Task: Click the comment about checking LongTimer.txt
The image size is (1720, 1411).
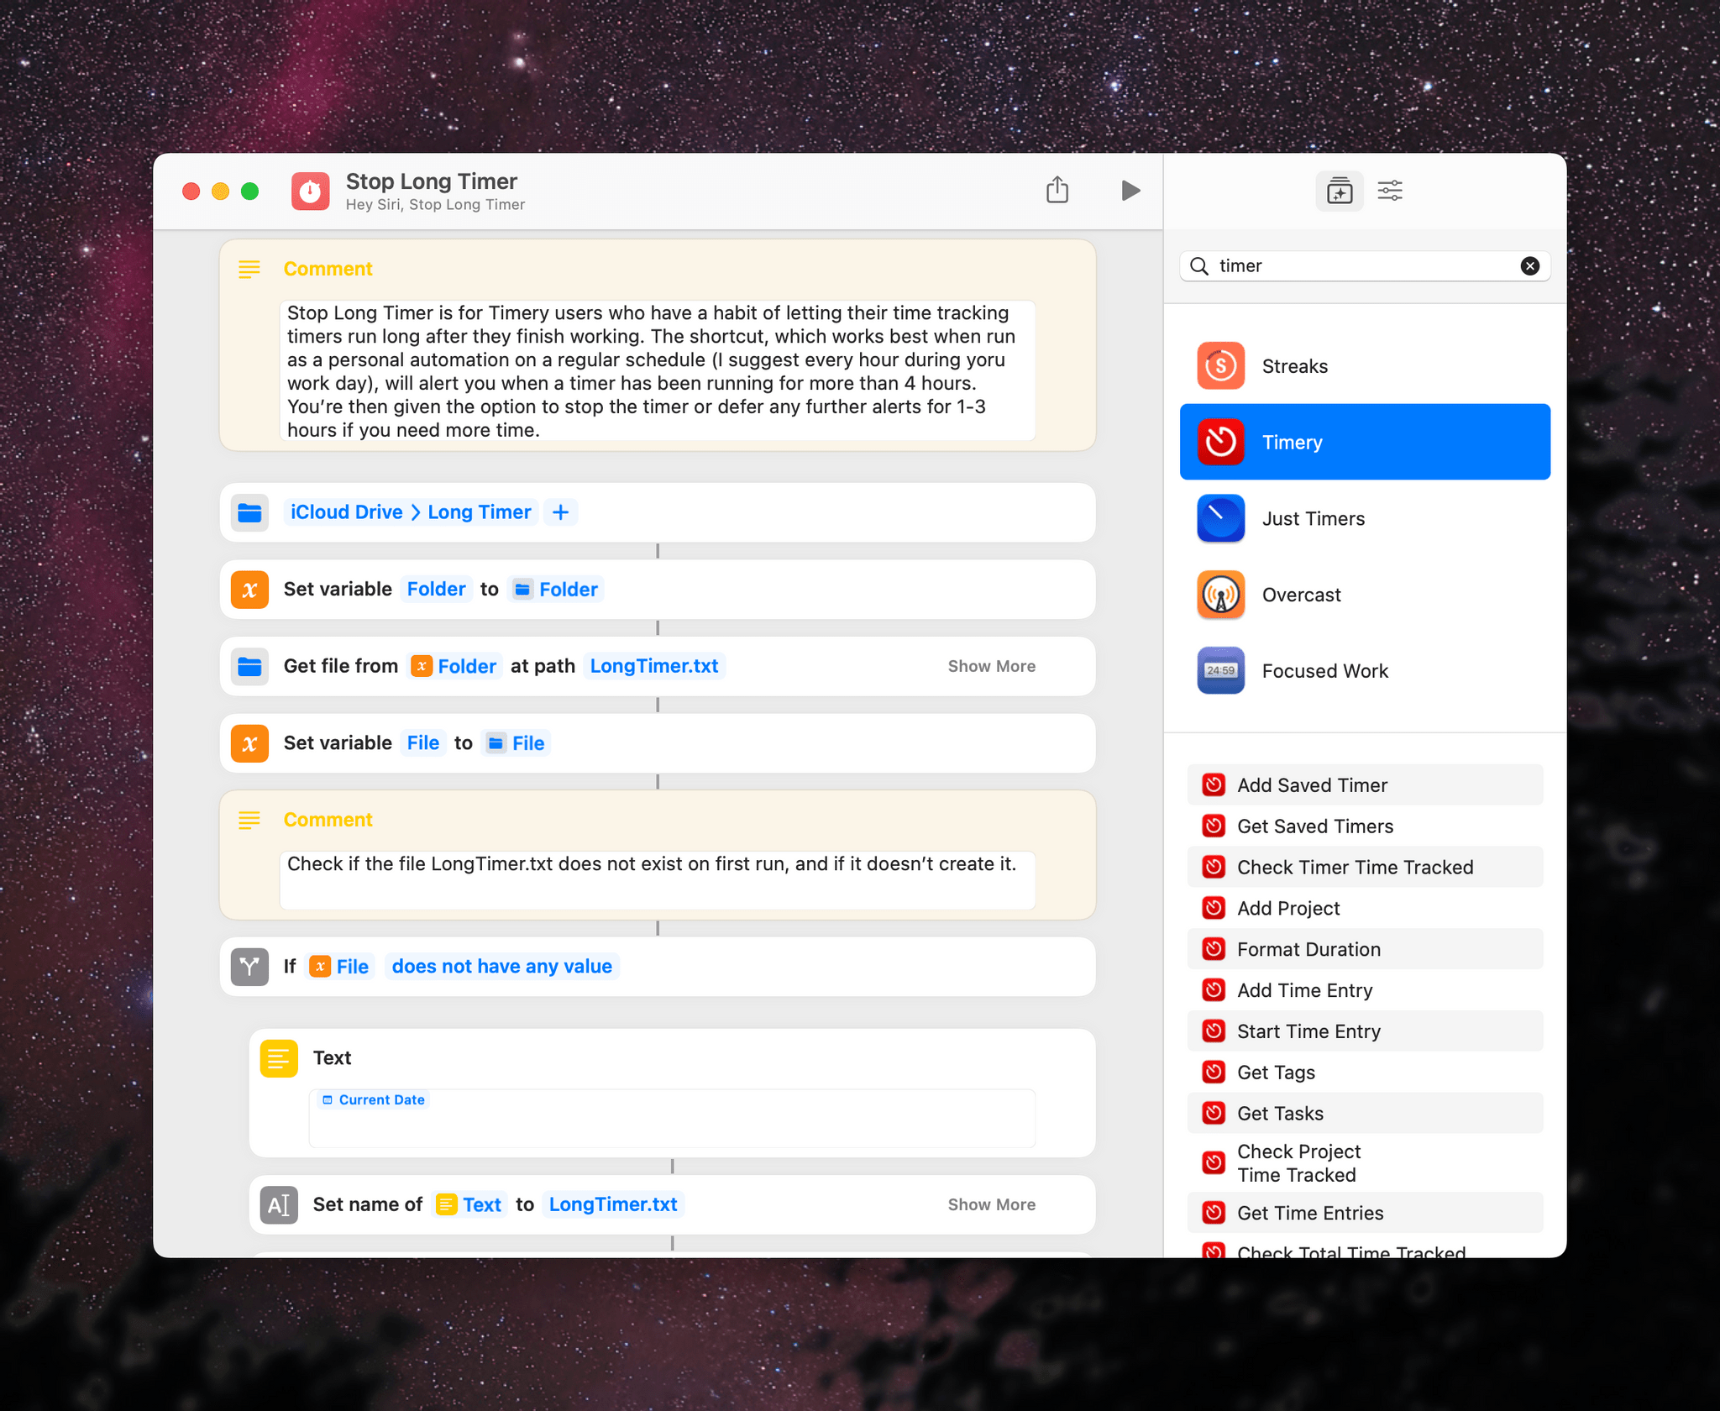Action: click(658, 879)
